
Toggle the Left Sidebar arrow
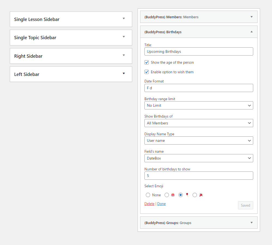[124, 73]
